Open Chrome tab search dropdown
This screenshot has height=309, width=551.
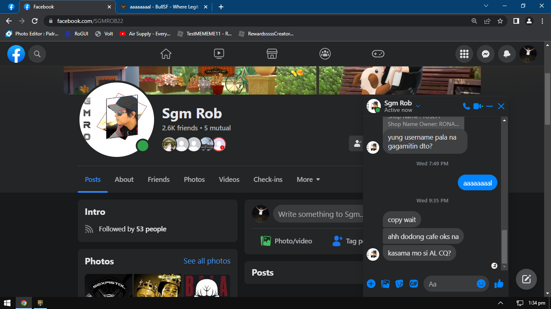(486, 6)
